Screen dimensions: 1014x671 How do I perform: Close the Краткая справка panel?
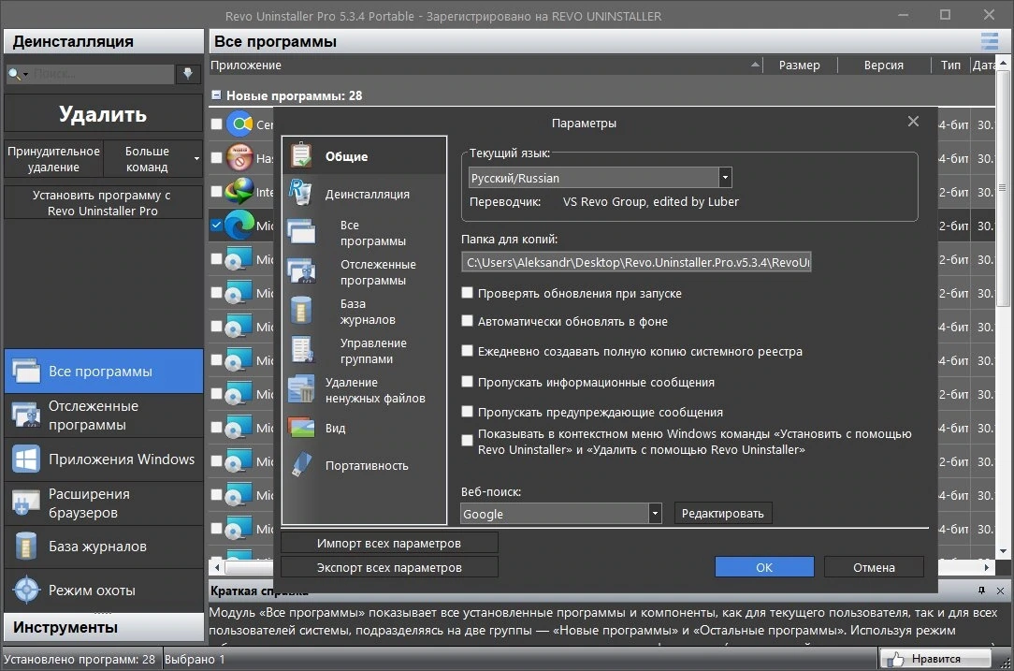1000,591
